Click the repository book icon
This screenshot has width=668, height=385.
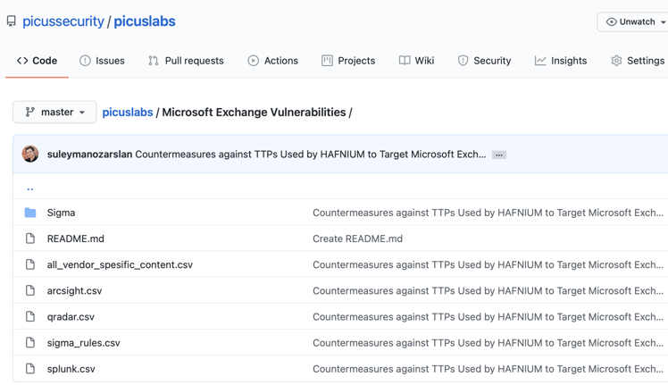(x=12, y=21)
